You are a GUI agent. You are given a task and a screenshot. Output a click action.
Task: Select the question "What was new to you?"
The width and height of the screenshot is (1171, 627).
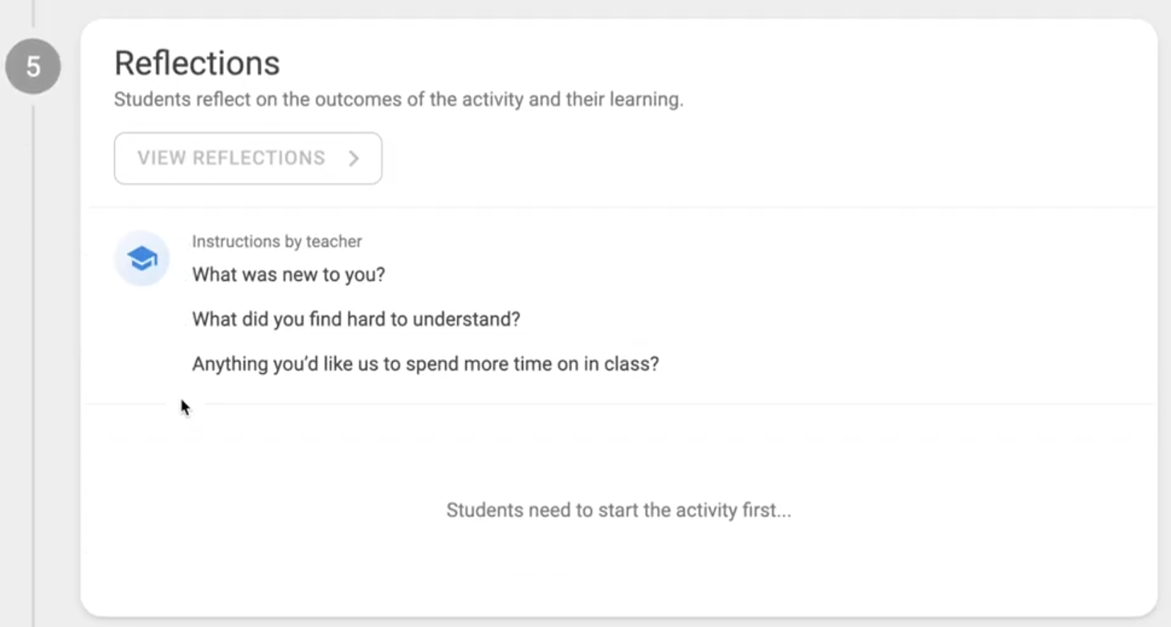point(288,274)
